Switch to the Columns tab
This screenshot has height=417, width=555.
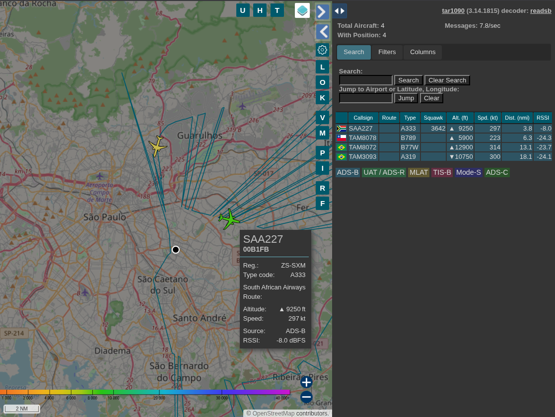(x=422, y=52)
